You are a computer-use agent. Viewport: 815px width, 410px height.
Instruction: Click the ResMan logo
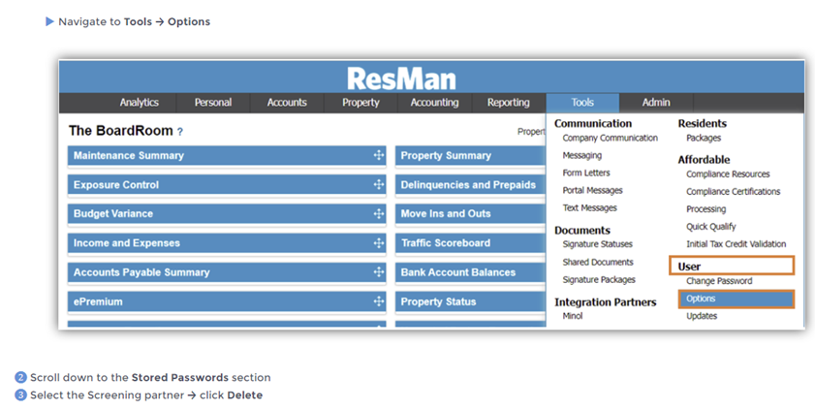[401, 79]
